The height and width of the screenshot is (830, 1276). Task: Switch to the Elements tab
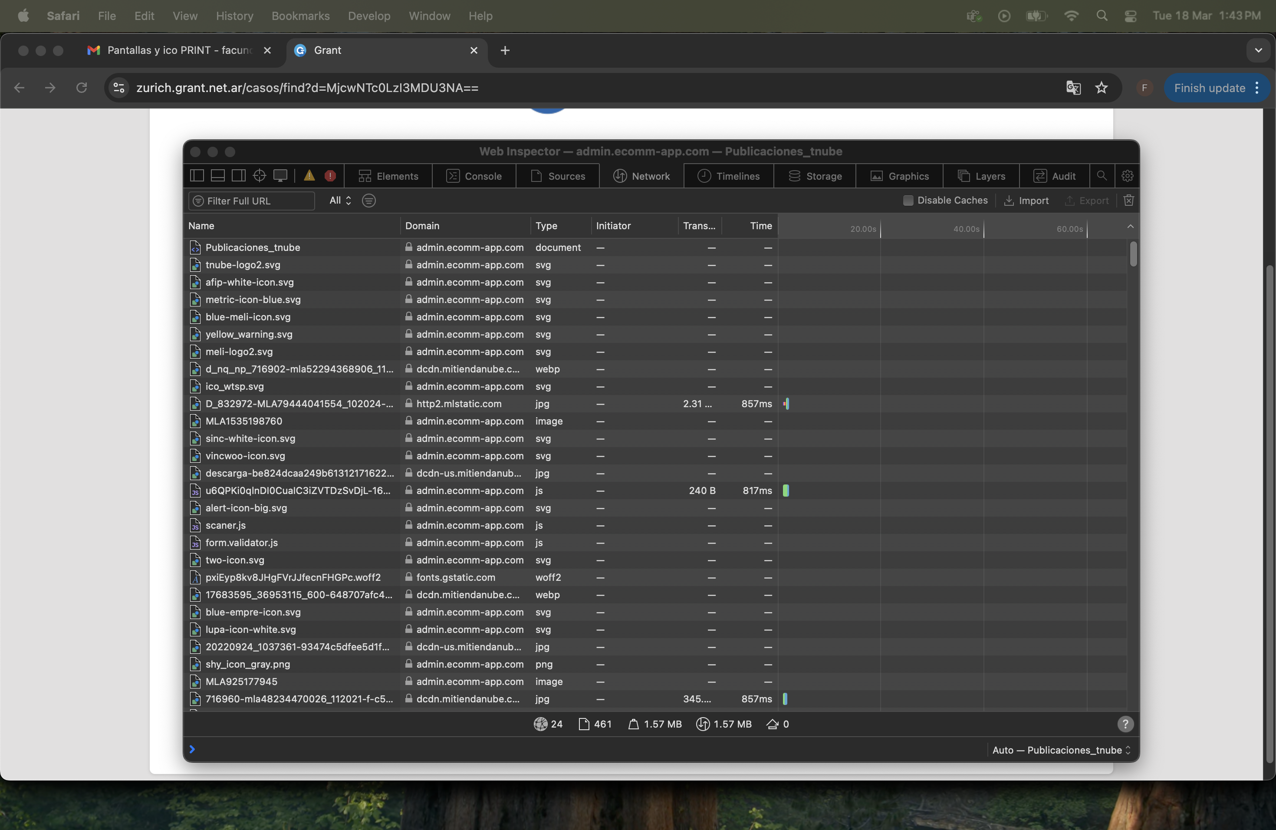(x=388, y=176)
